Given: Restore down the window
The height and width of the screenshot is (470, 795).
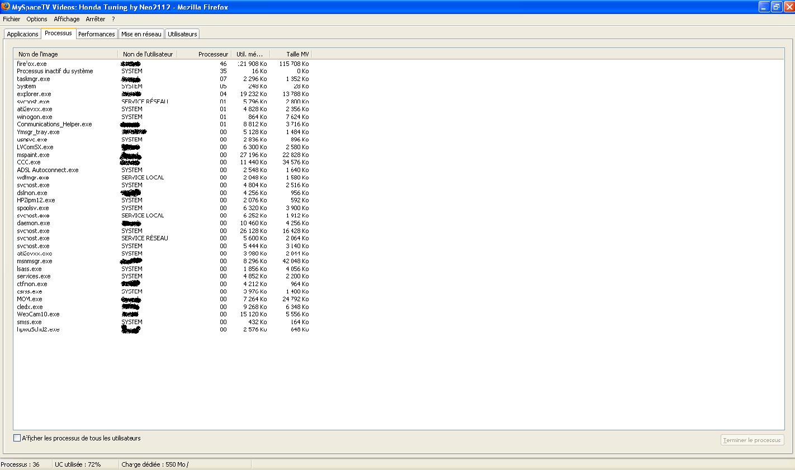Looking at the screenshot, I should (776, 7).
